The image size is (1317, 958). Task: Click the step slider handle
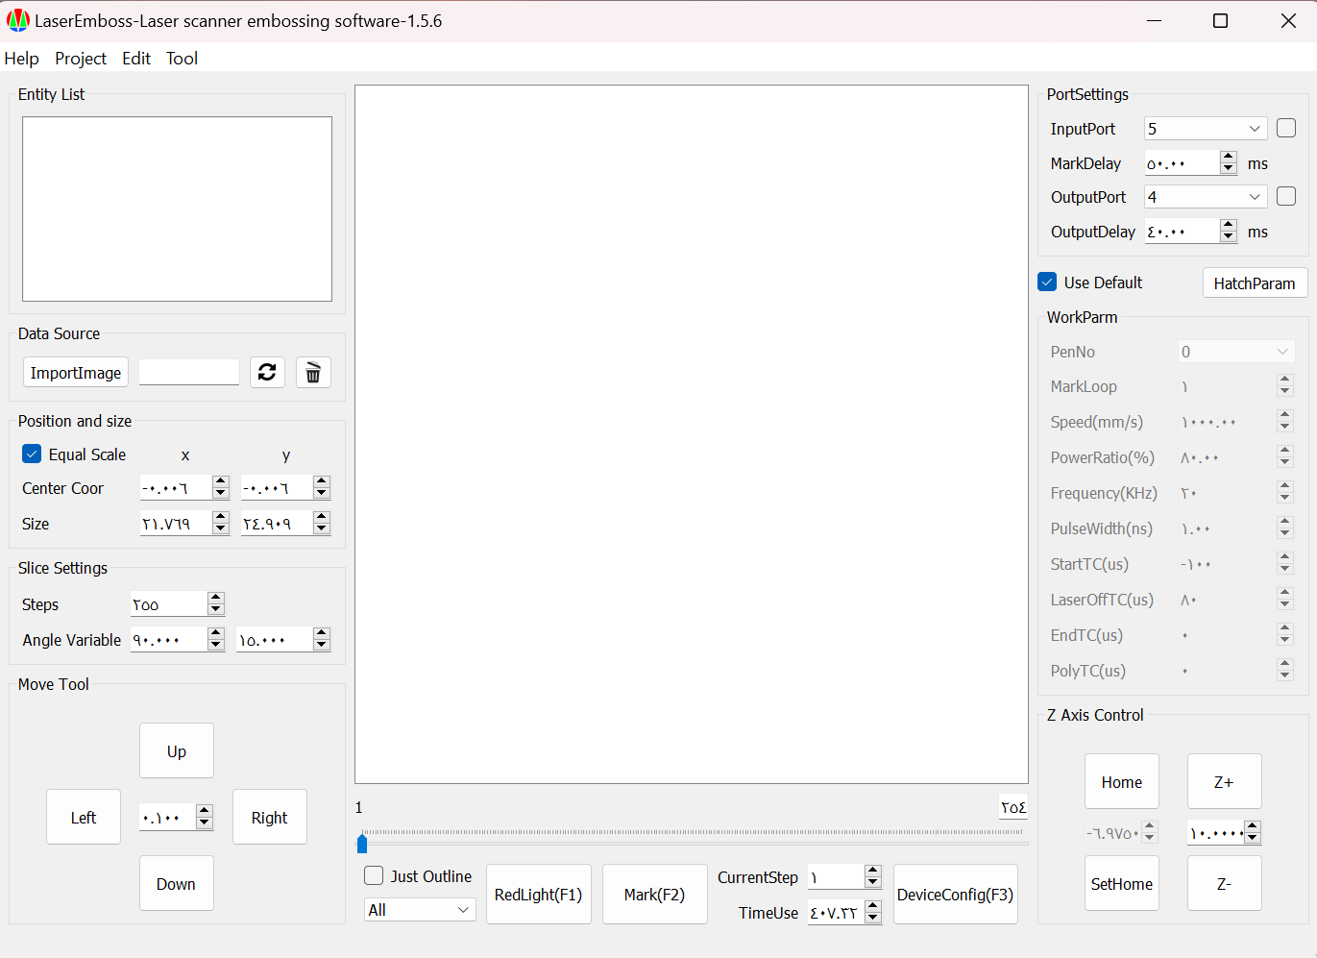pos(362,844)
